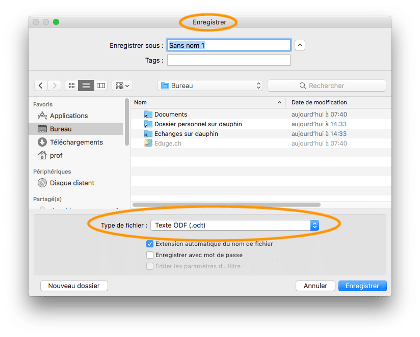Viewport: 420px width, 337px height.
Task: Enable Enregistrer avec mot de passe
Action: [150, 255]
